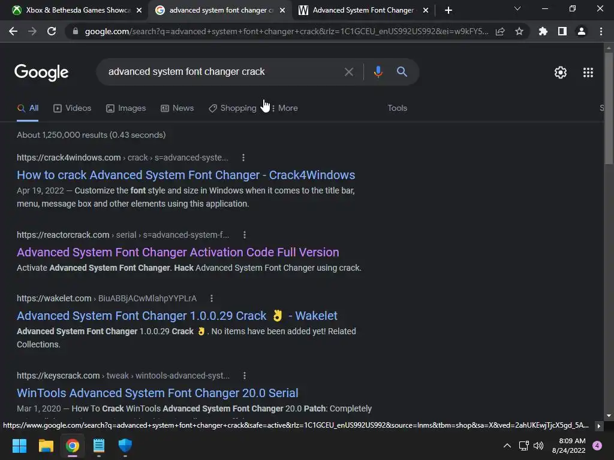Screen dimensions: 614x460
Task: Submit search with magnifier icon
Action: [x=402, y=72]
